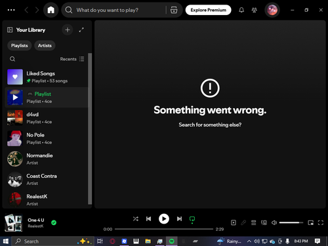Image resolution: width=328 pixels, height=246 pixels.
Task: Open RealestK artist in library
Action: pyautogui.click(x=46, y=199)
